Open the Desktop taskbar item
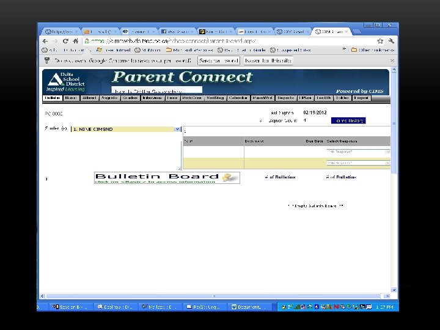 tap(115, 307)
